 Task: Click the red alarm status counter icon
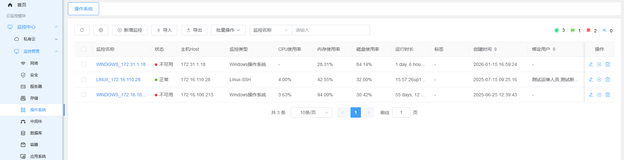(589, 30)
